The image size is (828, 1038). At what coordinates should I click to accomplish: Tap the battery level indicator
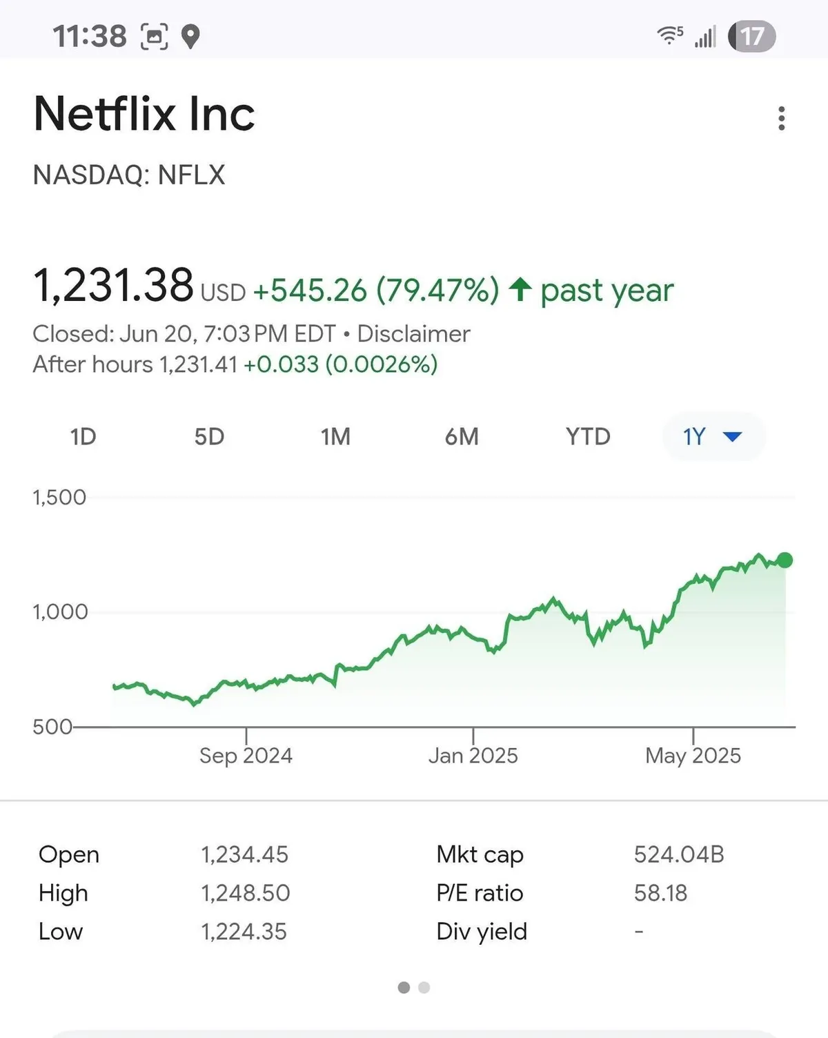click(x=752, y=36)
